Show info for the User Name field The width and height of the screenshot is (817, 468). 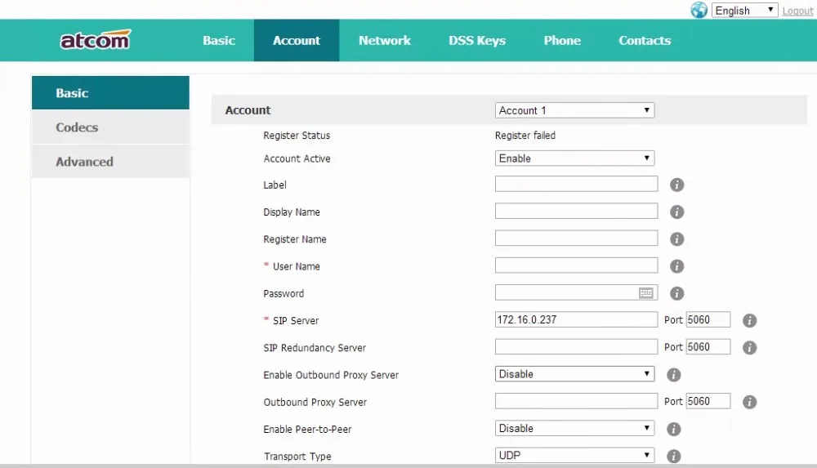676,265
